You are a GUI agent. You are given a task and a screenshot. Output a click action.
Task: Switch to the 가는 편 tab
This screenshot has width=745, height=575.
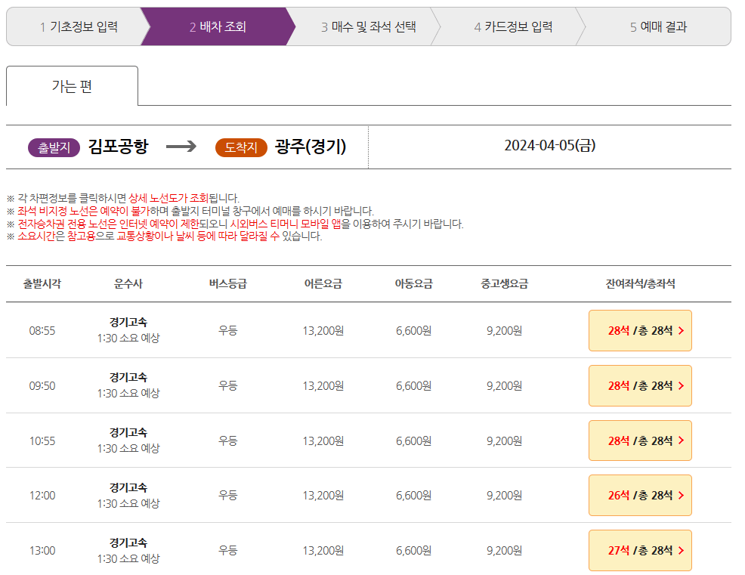pos(72,86)
